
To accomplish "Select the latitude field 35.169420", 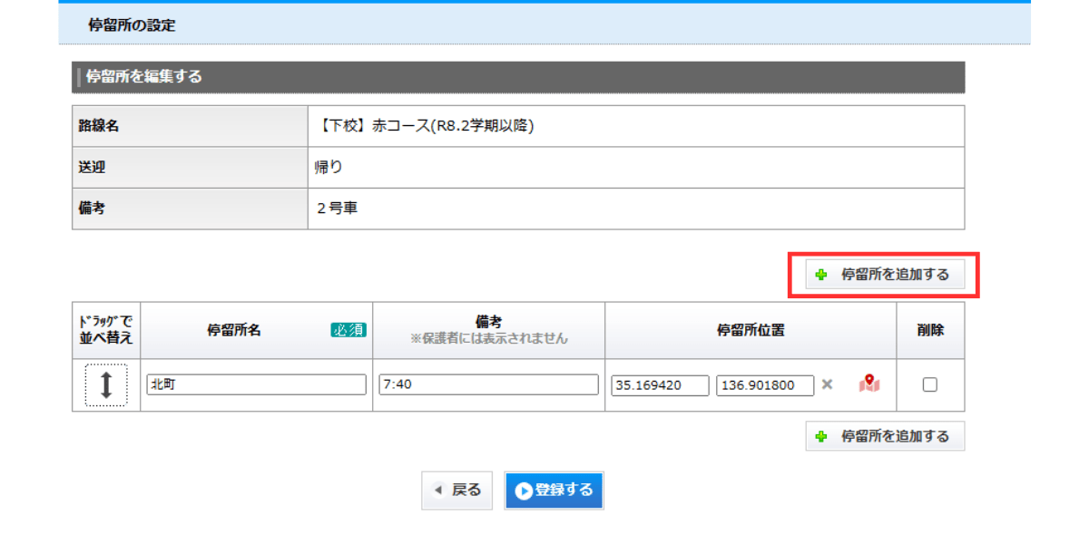I will [x=660, y=385].
